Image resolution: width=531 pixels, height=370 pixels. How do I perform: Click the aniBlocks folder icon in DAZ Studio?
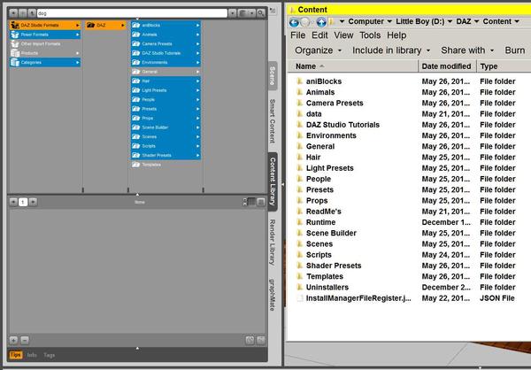[135, 25]
